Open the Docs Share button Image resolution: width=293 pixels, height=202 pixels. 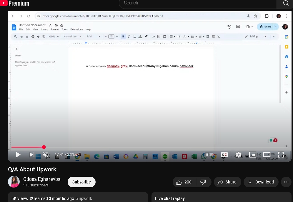[x=266, y=27]
